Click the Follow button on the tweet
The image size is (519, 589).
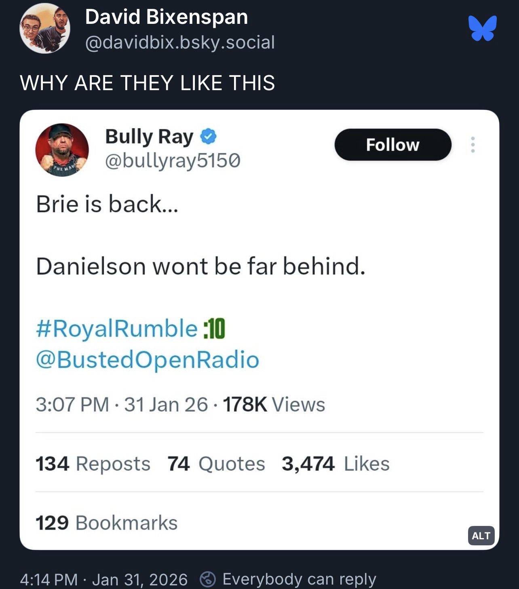[x=393, y=145]
